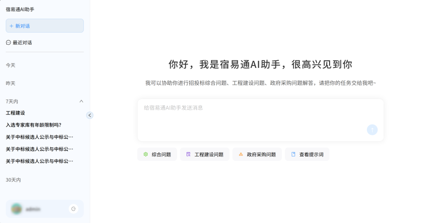Click the user avatar picture
The image size is (430, 223).
click(x=17, y=209)
